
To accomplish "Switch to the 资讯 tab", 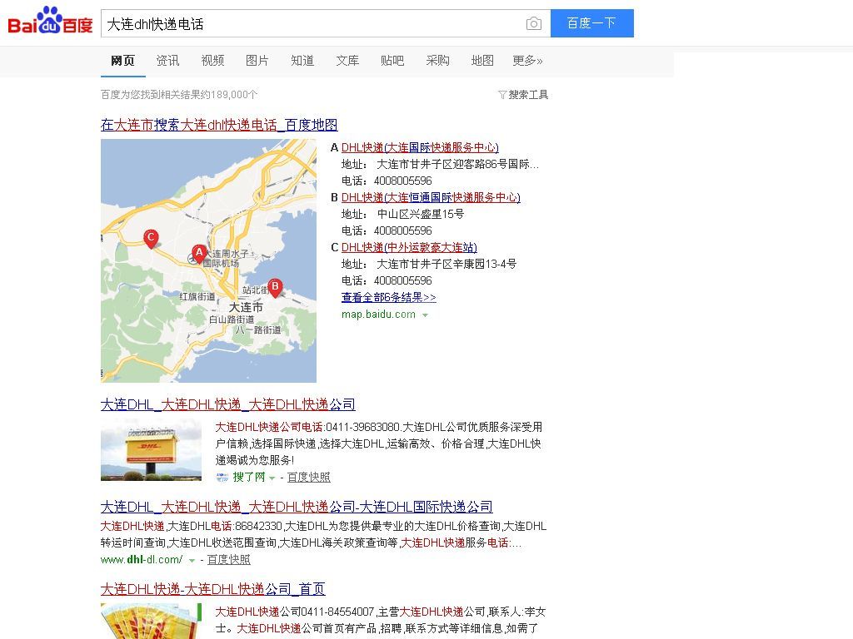I will point(167,60).
